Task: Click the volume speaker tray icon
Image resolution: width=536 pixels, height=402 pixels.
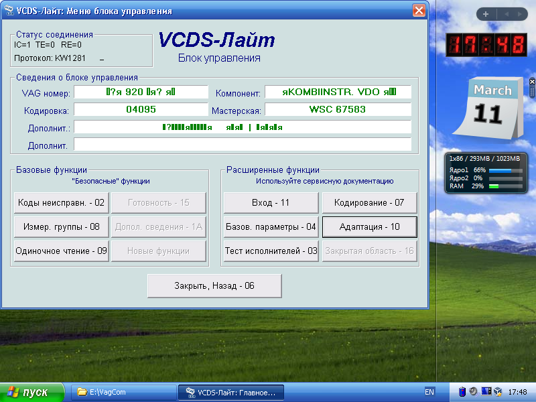Action: coord(474,391)
